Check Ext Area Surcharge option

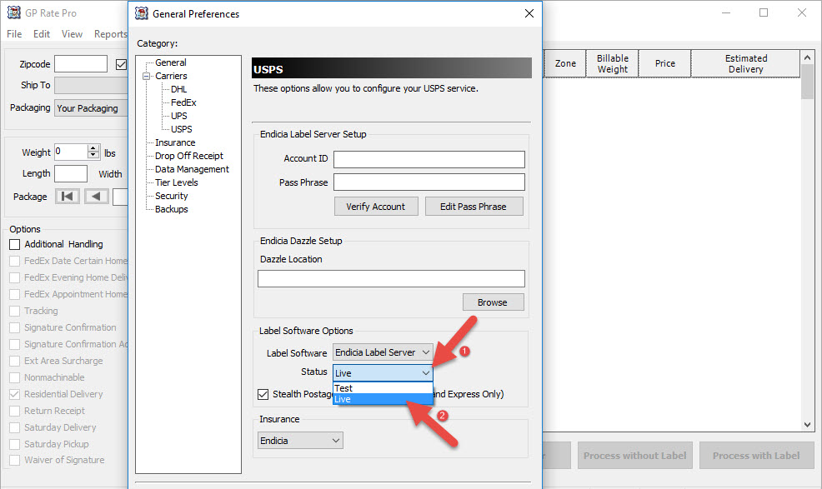(x=15, y=361)
